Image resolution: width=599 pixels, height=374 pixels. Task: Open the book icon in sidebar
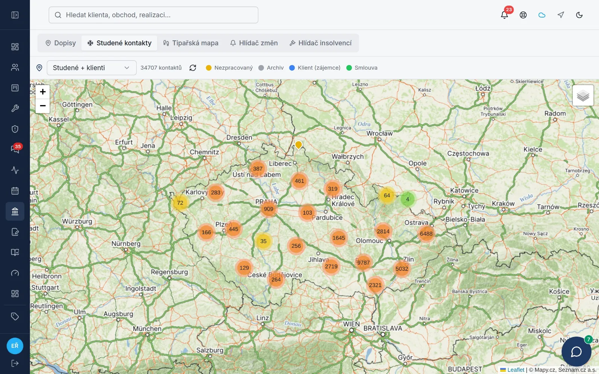coord(15,252)
